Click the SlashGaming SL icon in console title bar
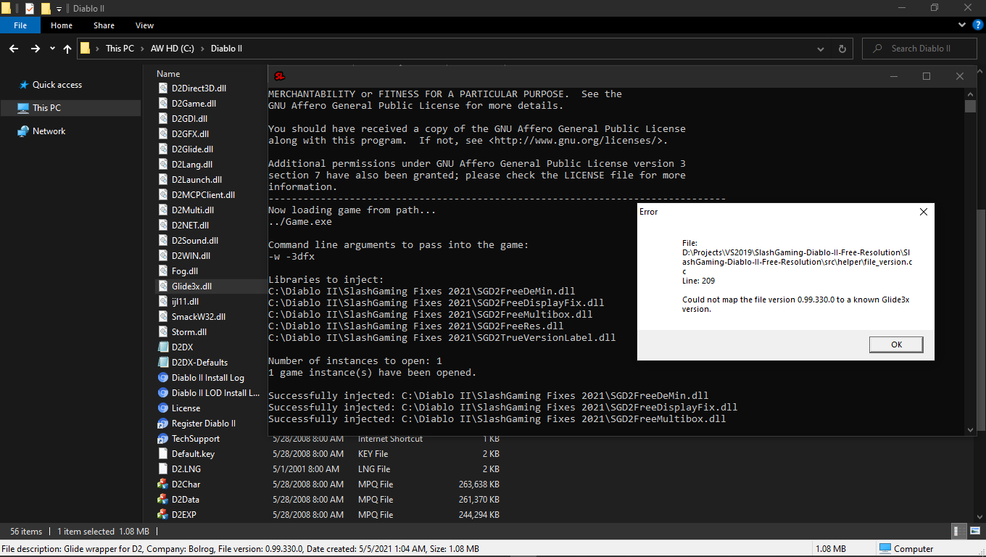Screen dimensions: 986x557 tap(279, 75)
